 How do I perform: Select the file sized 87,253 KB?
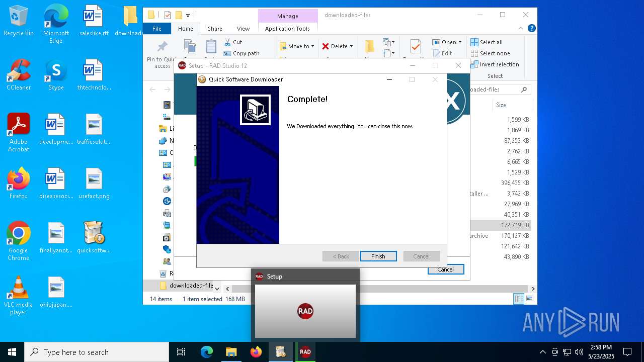517,141
